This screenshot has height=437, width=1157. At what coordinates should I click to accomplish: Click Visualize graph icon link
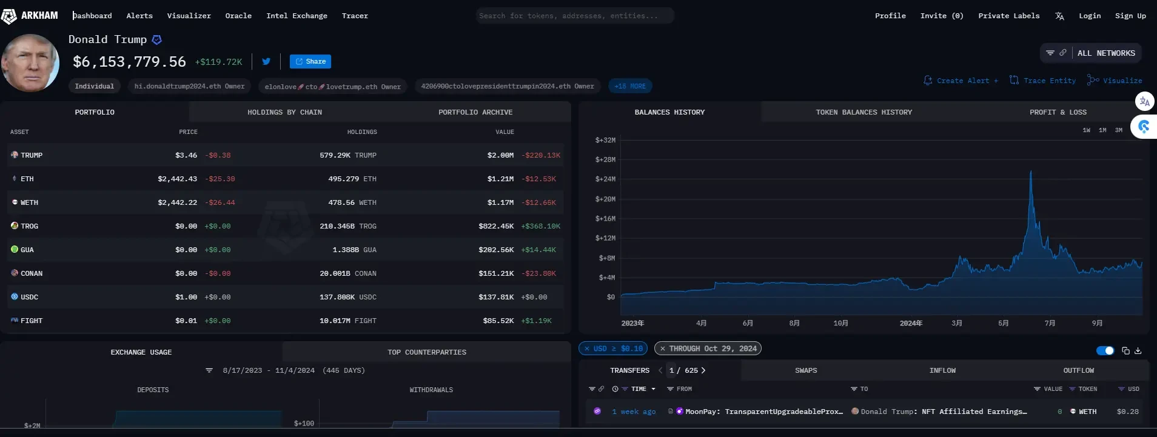pos(1093,80)
